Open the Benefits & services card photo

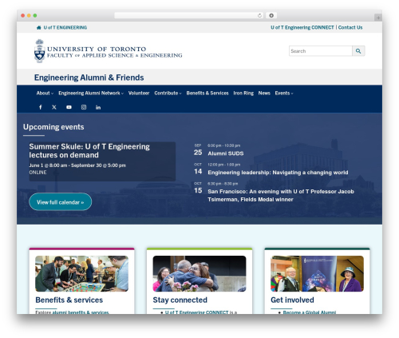[x=81, y=273]
